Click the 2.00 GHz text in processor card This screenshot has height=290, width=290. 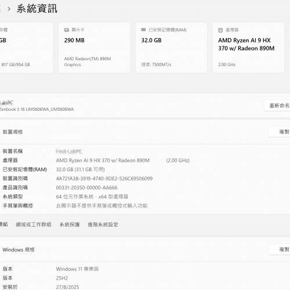click(x=227, y=64)
